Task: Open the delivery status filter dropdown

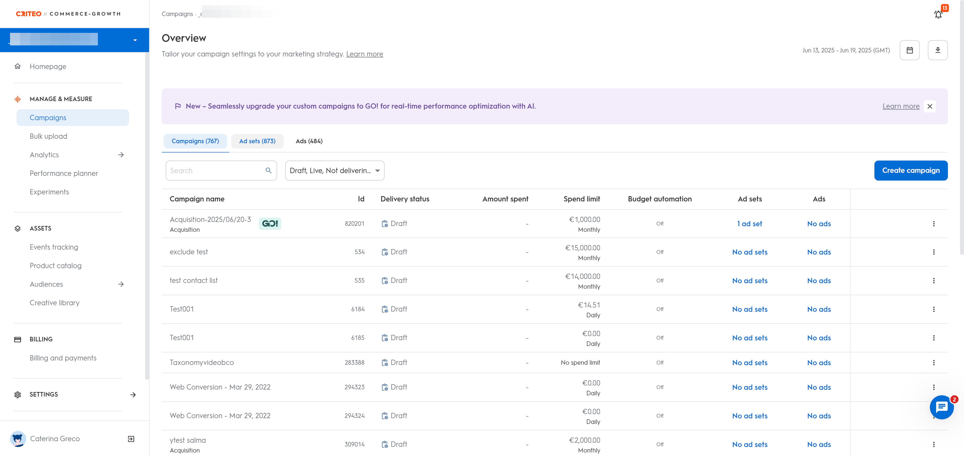Action: click(x=335, y=171)
